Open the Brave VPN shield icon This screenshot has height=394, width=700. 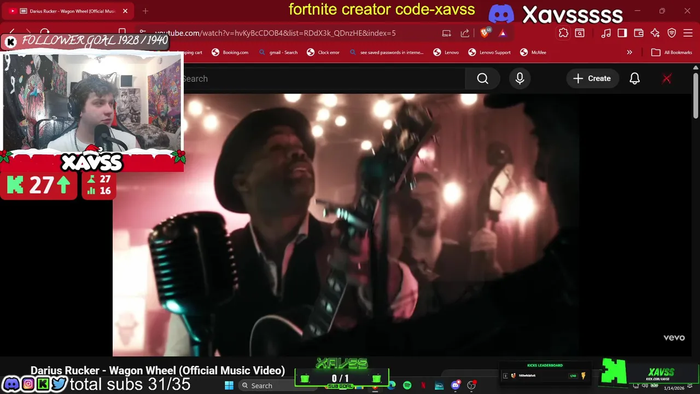pyautogui.click(x=672, y=33)
